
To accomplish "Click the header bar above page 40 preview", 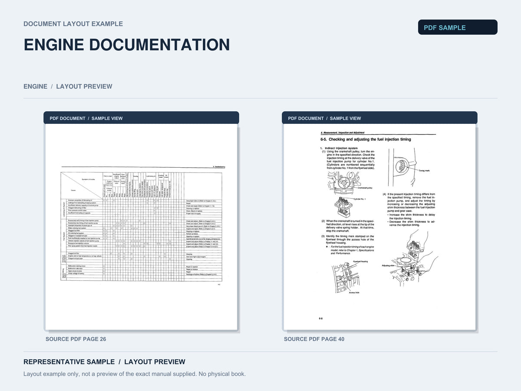I will (379, 118).
